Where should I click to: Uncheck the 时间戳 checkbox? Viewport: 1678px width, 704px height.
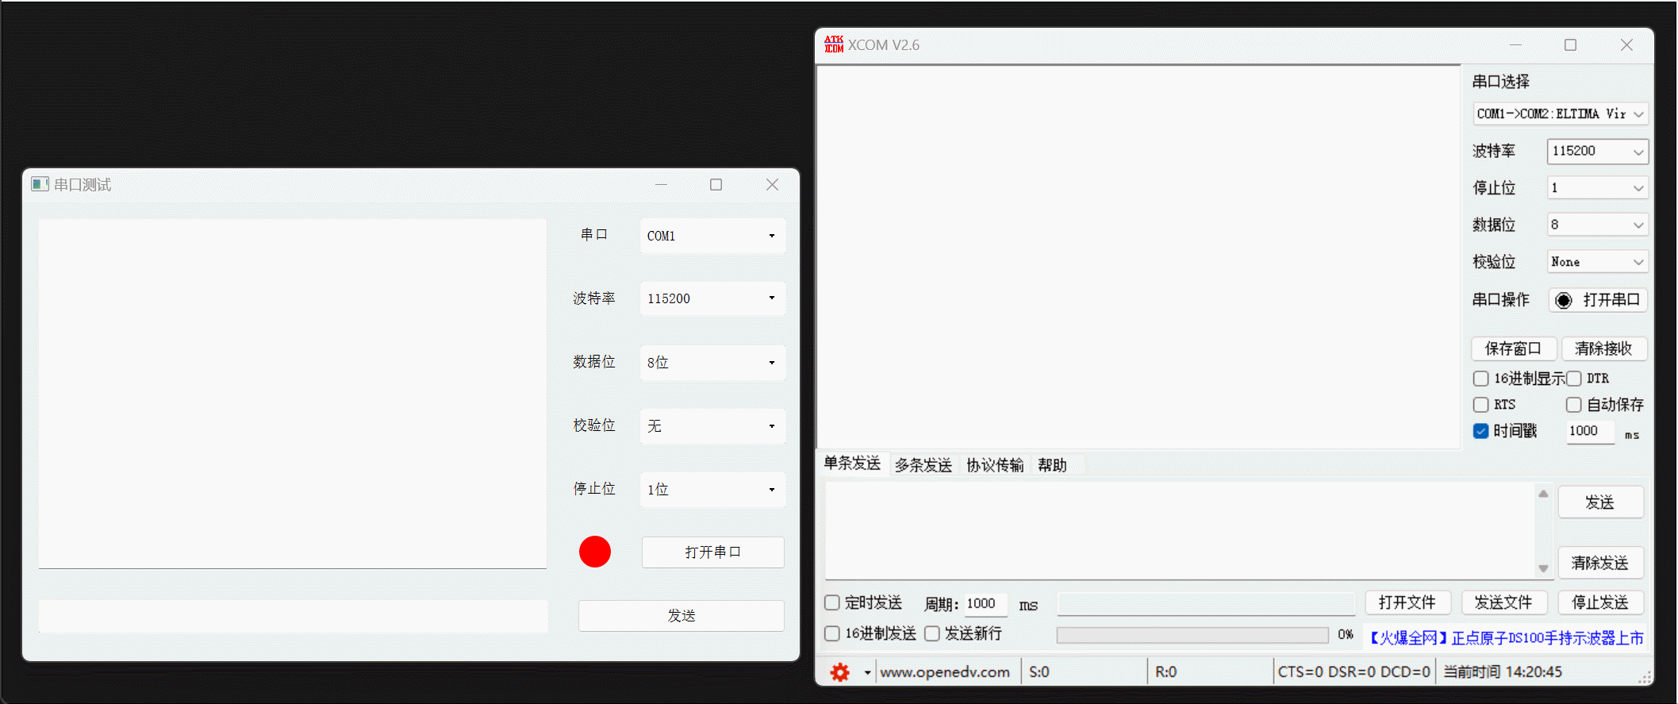(x=1480, y=431)
